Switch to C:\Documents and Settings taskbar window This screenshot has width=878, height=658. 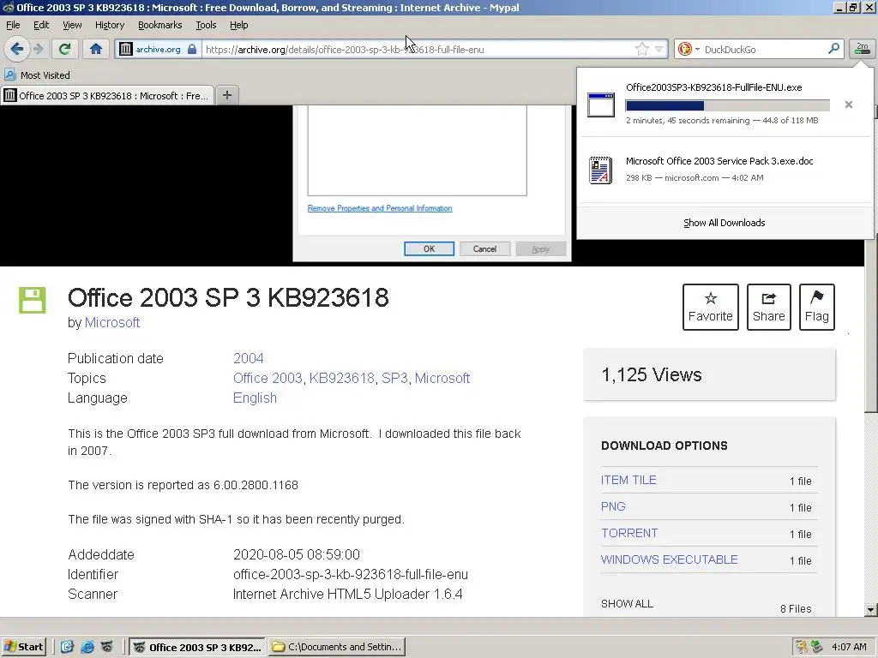point(336,647)
